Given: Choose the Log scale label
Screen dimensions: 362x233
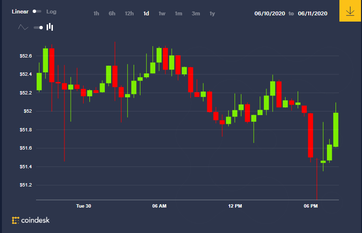Looking at the screenshot, I should tap(51, 12).
